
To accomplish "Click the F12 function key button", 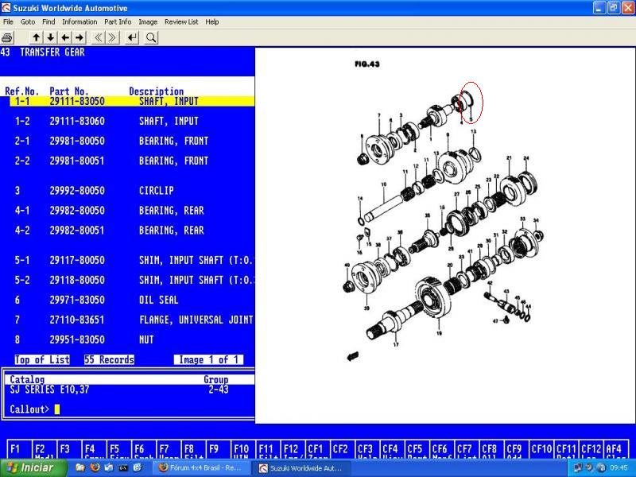I will click(x=292, y=449).
